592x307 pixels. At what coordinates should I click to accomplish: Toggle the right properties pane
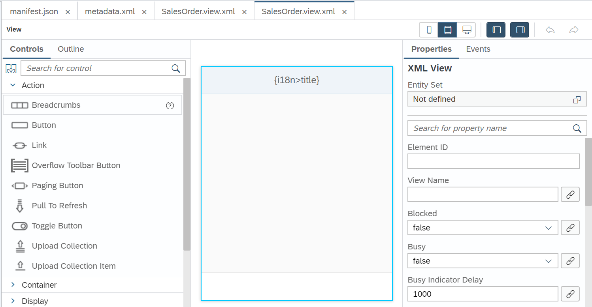[520, 30]
